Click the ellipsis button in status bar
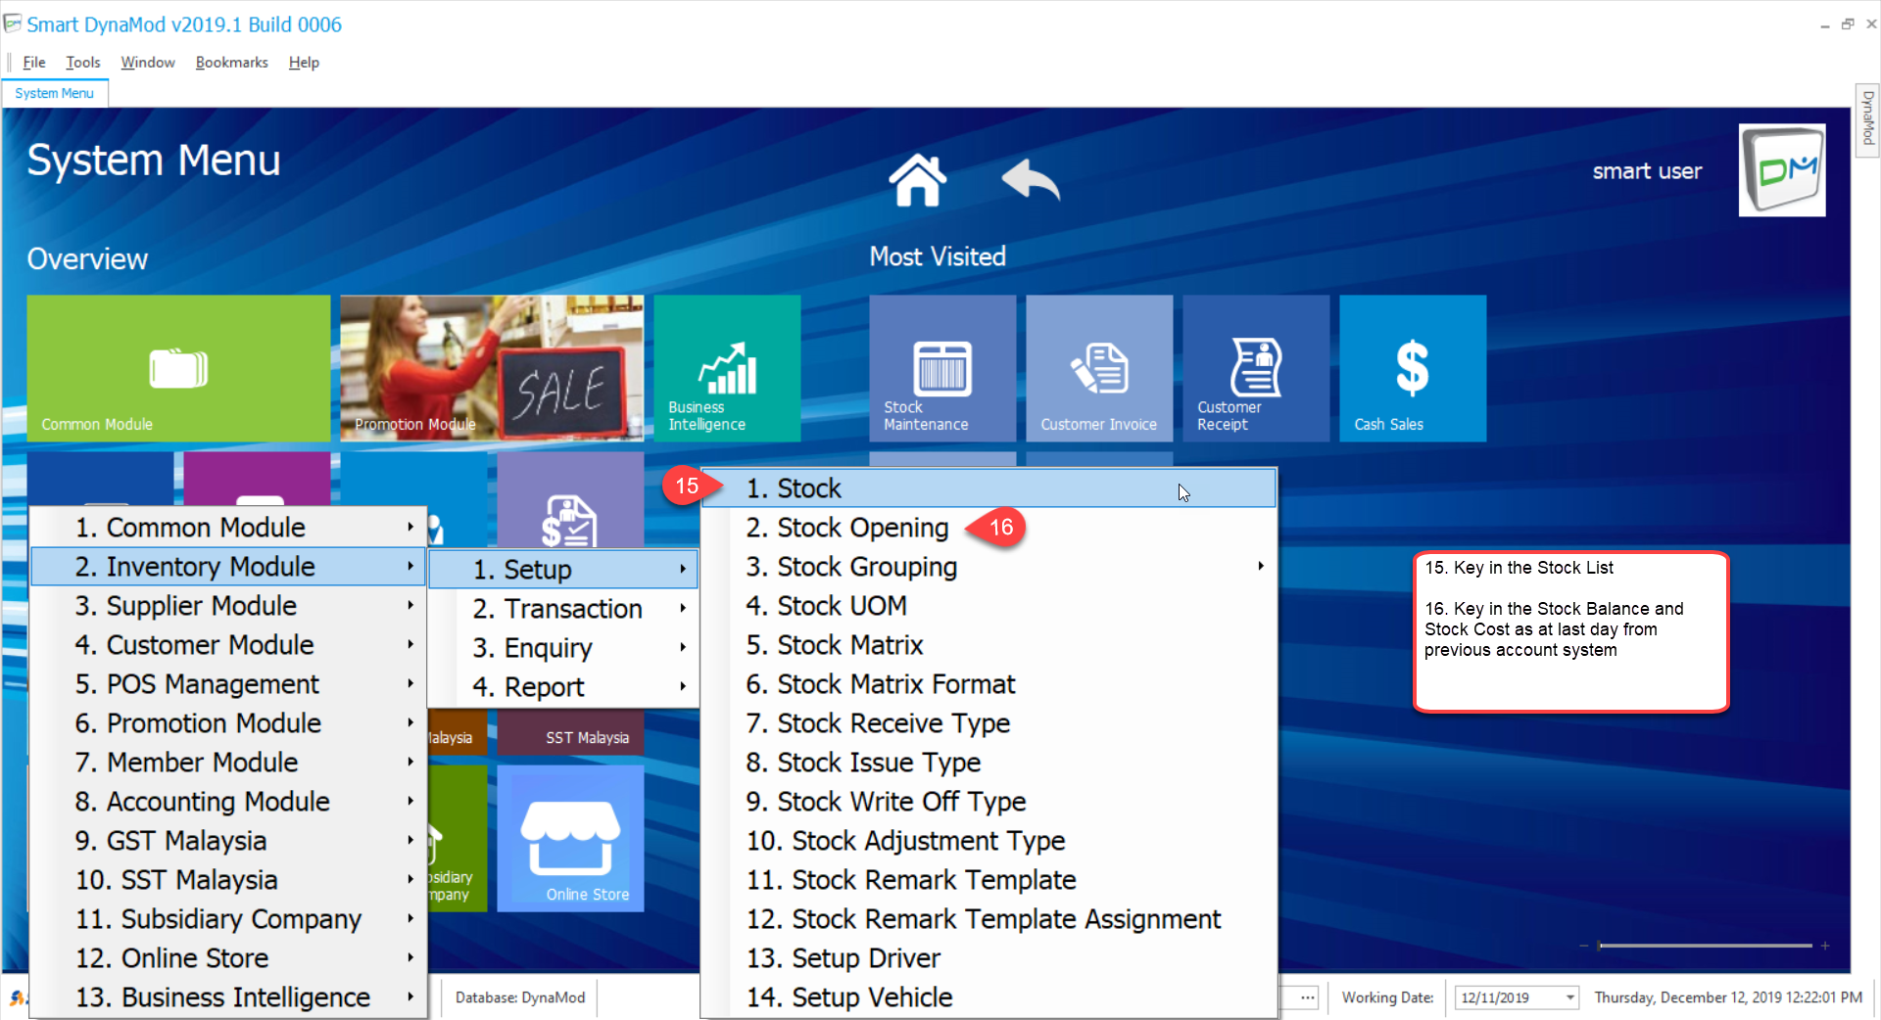 1308,997
